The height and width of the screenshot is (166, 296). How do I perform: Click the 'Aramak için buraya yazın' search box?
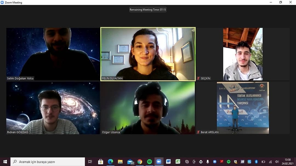pyautogui.click(x=48, y=162)
